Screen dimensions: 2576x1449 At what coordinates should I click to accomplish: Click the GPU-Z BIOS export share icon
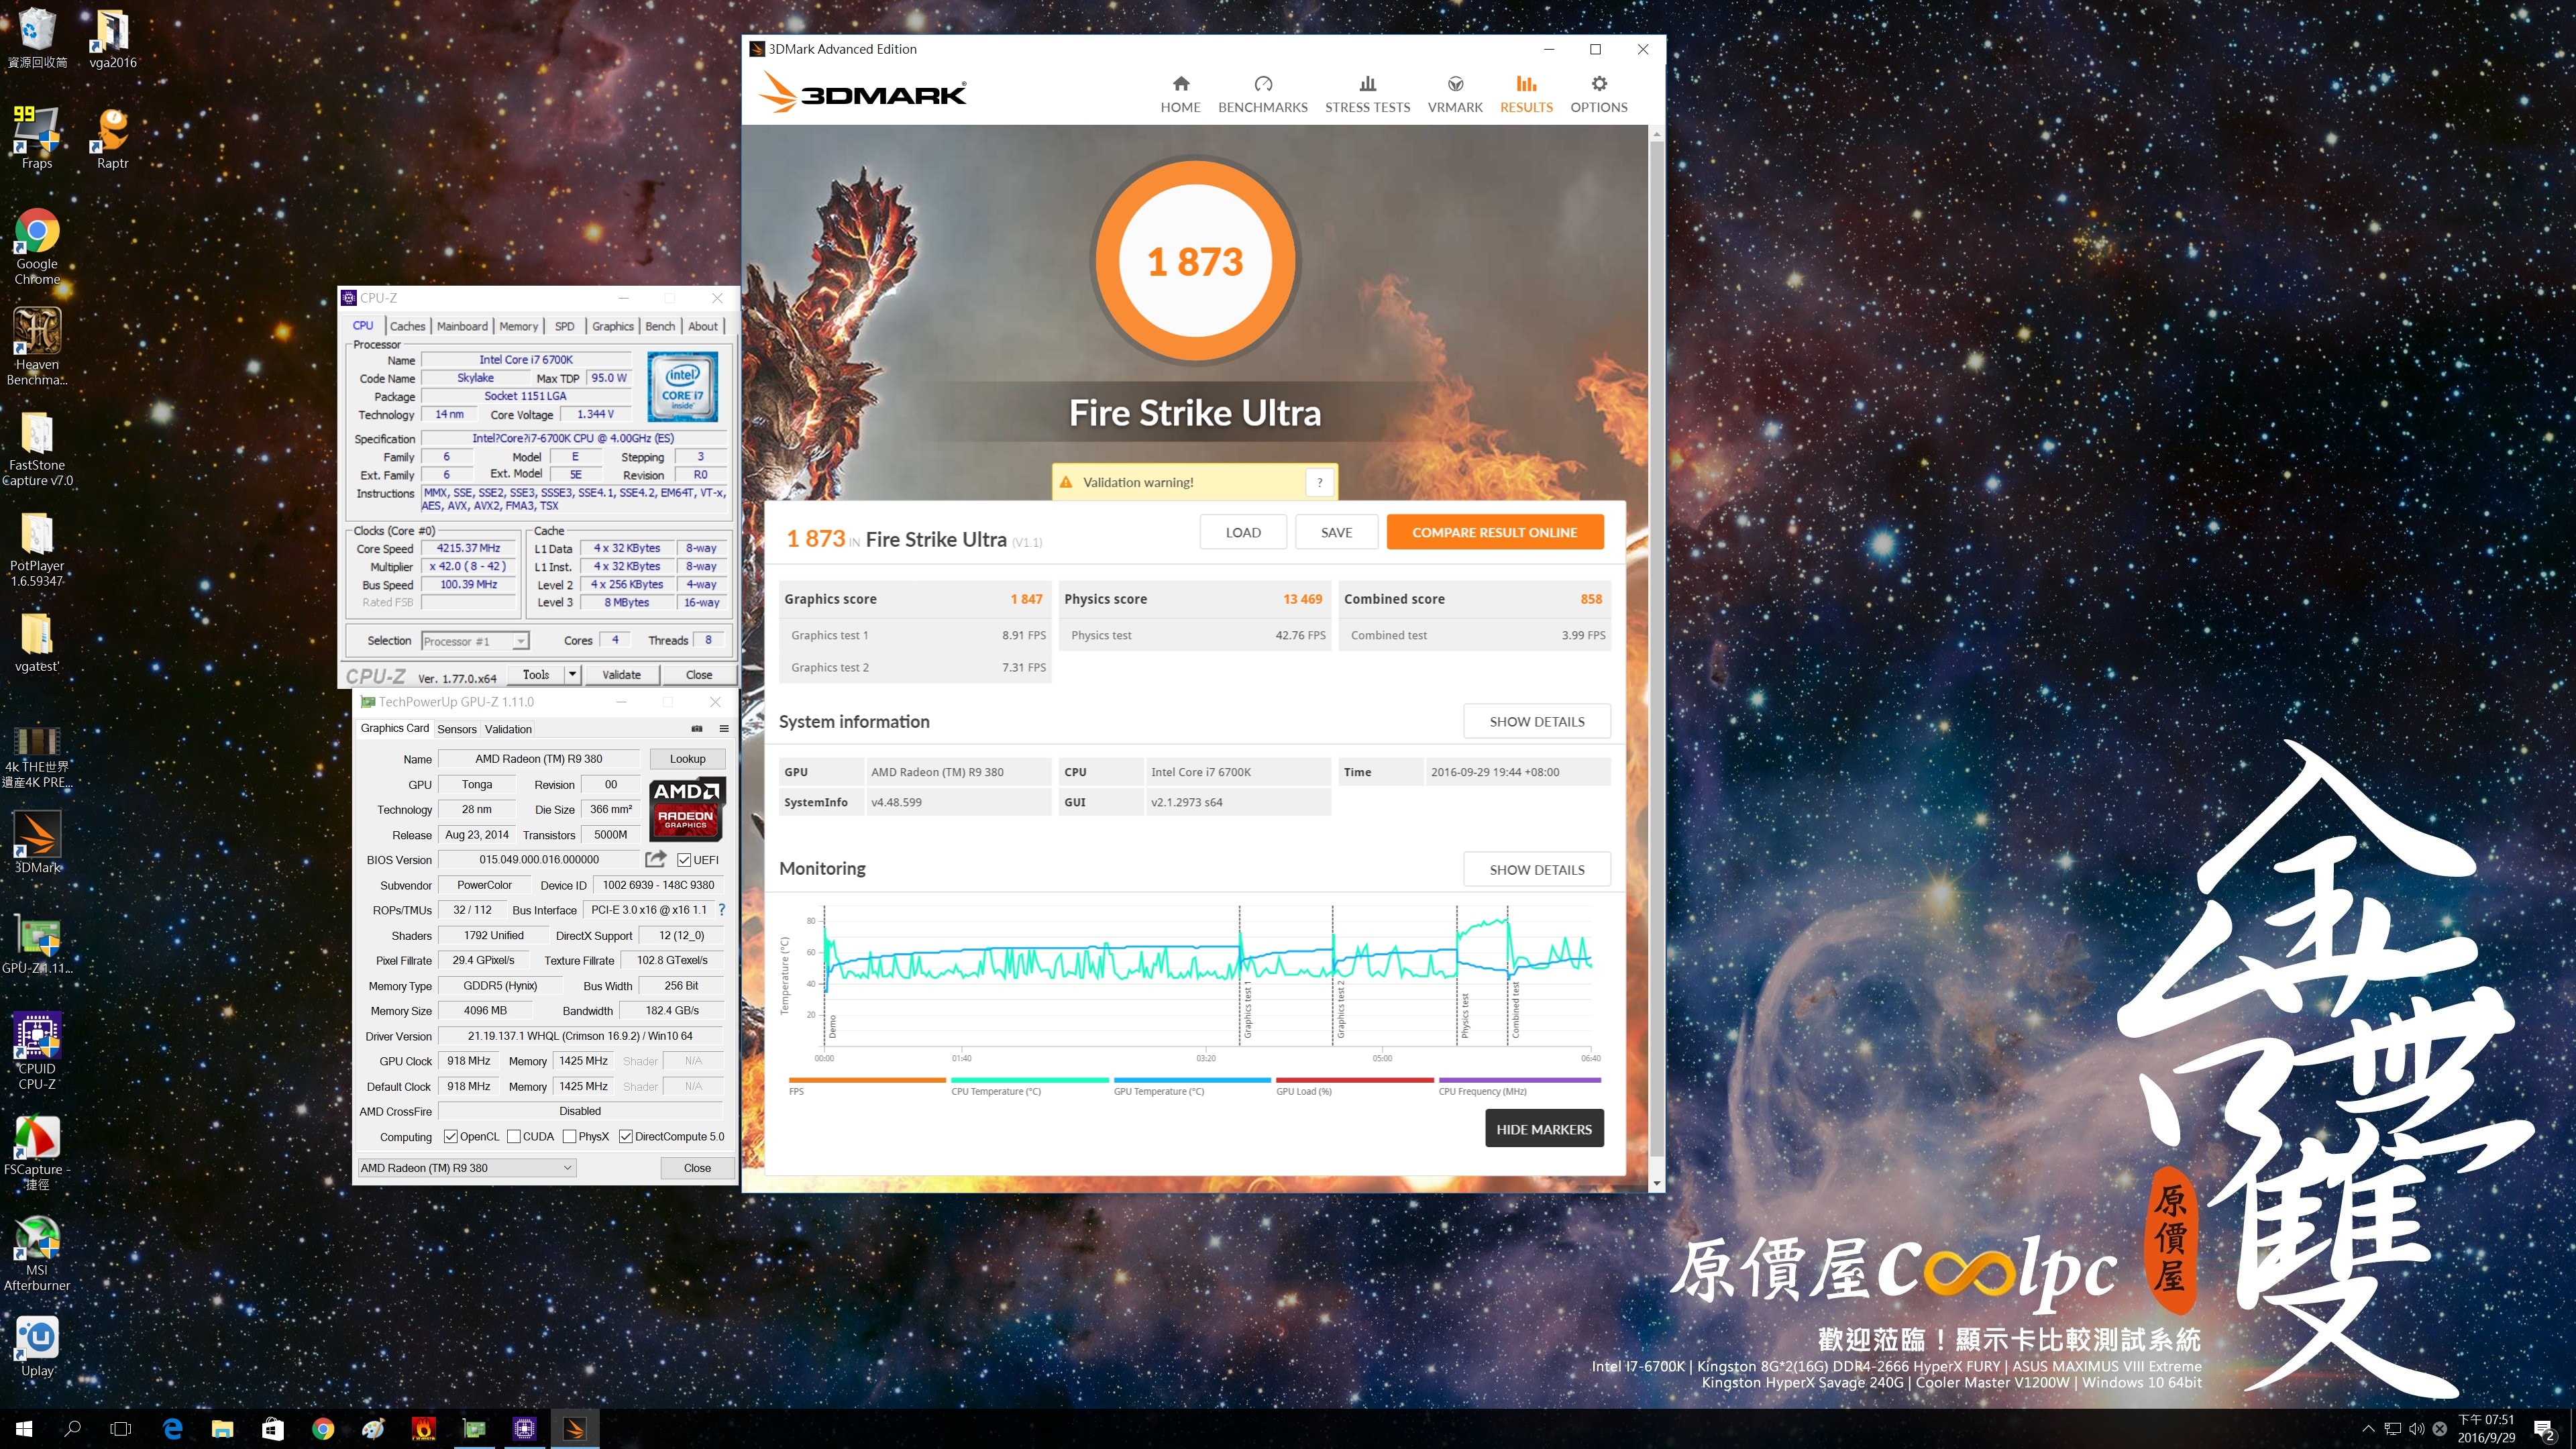(x=656, y=859)
